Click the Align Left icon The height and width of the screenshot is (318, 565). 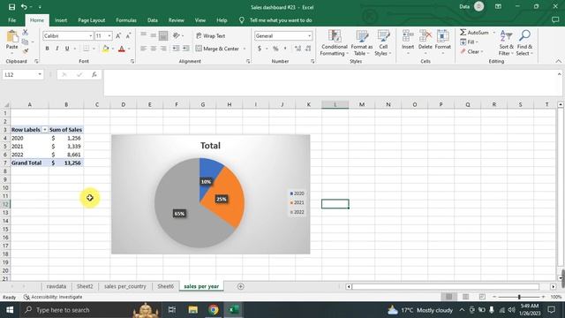[x=143, y=49]
